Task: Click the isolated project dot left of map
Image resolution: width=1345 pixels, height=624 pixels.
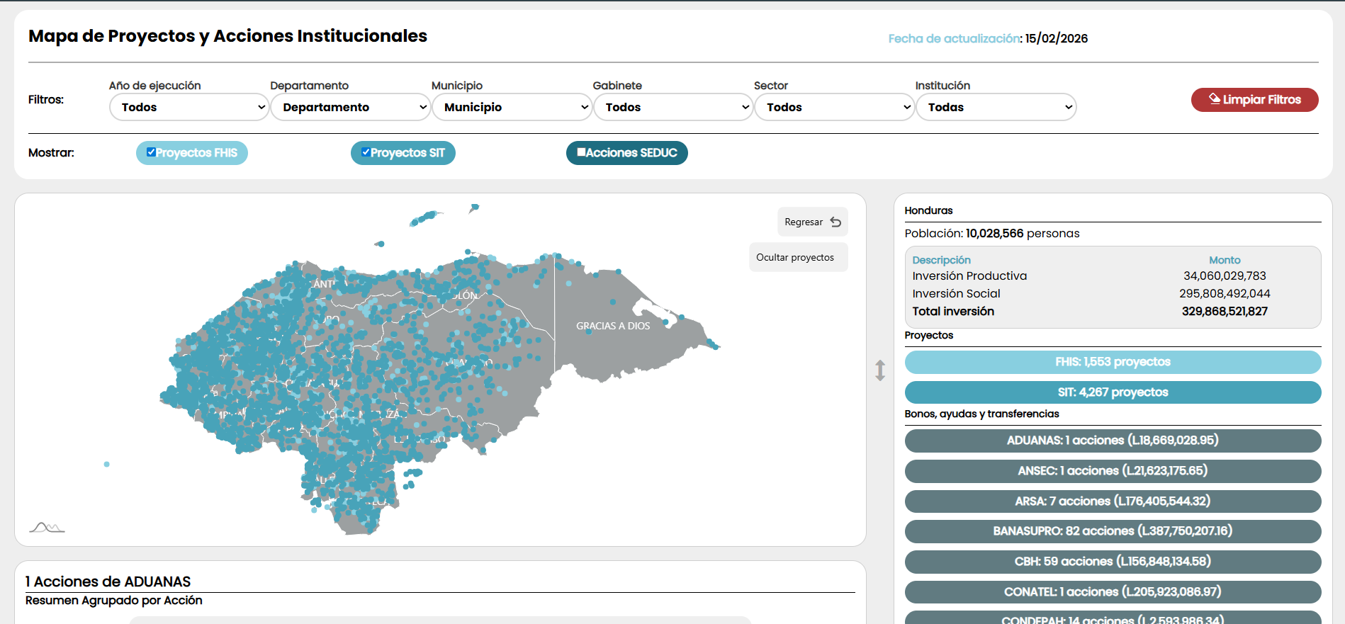Action: [x=106, y=464]
